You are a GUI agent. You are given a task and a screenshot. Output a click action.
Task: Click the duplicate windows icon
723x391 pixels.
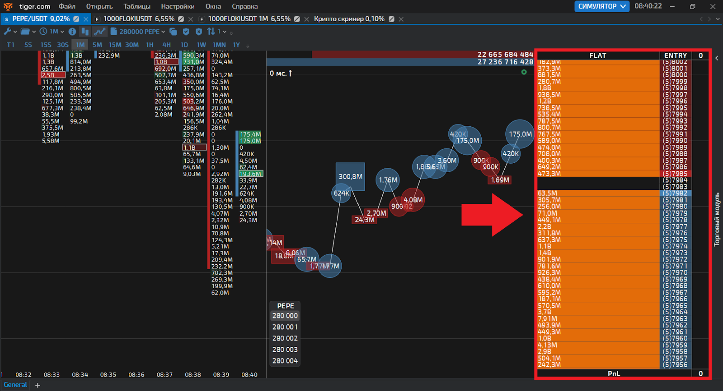point(173,32)
